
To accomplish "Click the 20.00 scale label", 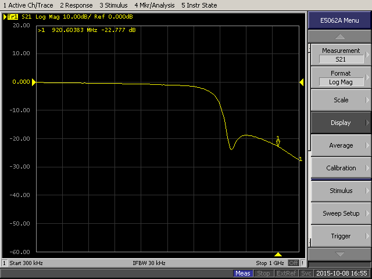I will pyautogui.click(x=22, y=26).
